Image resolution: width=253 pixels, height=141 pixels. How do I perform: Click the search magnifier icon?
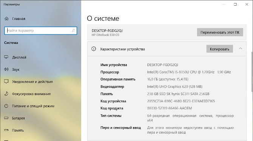pyautogui.click(x=73, y=31)
